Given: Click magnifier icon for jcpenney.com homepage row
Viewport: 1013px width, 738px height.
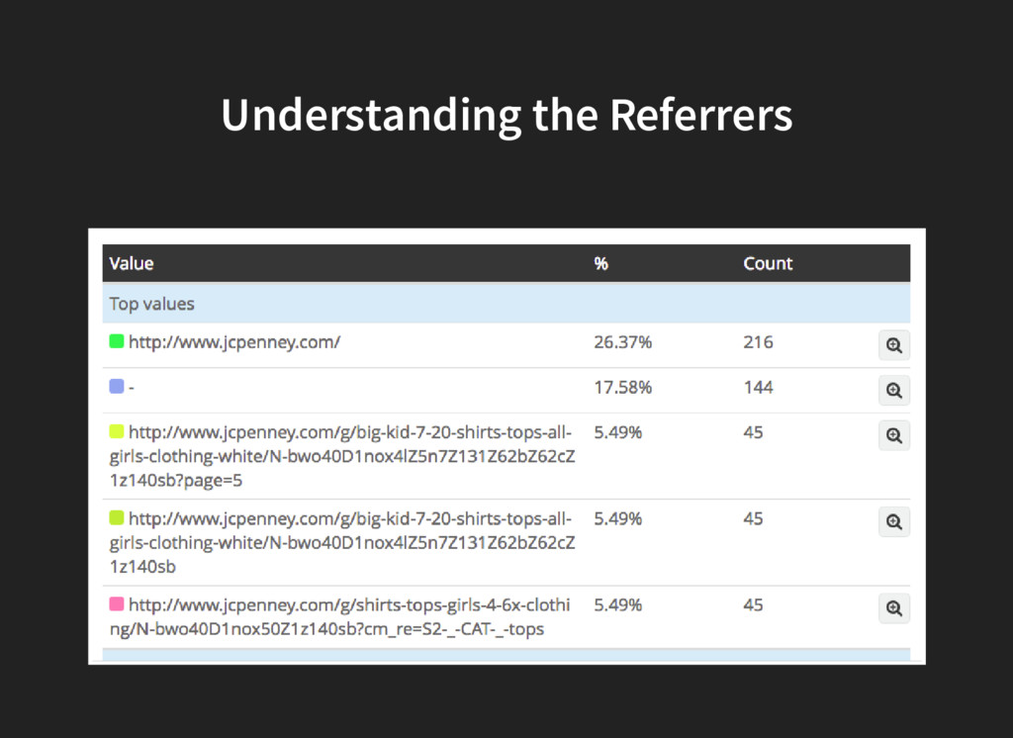Looking at the screenshot, I should click(x=894, y=345).
